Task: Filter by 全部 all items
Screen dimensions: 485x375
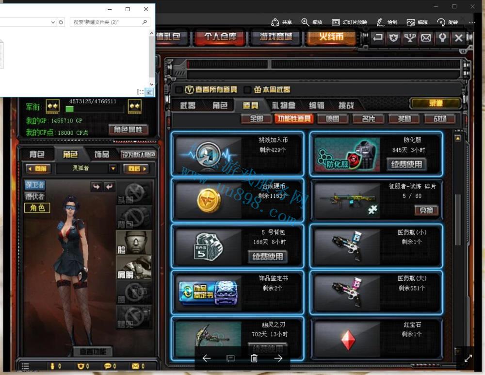Action: pyautogui.click(x=257, y=119)
